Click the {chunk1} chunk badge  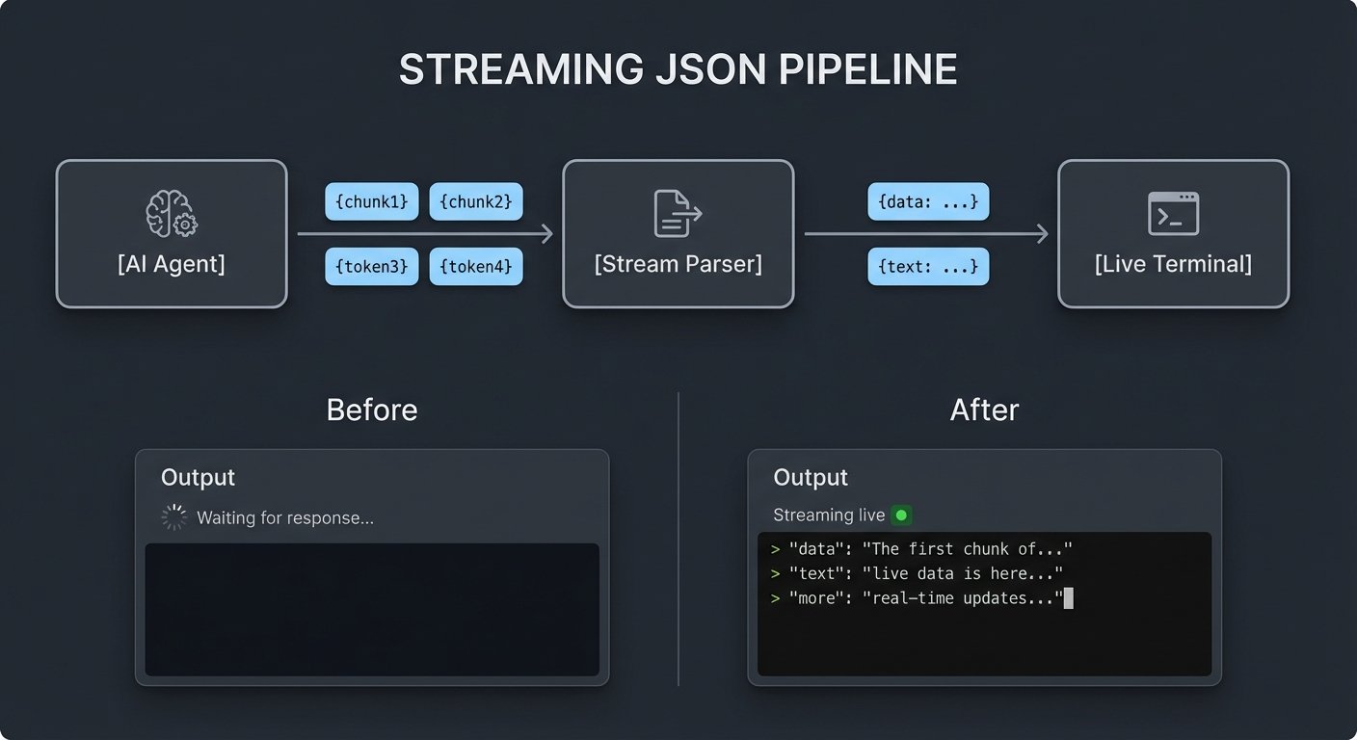click(x=371, y=201)
